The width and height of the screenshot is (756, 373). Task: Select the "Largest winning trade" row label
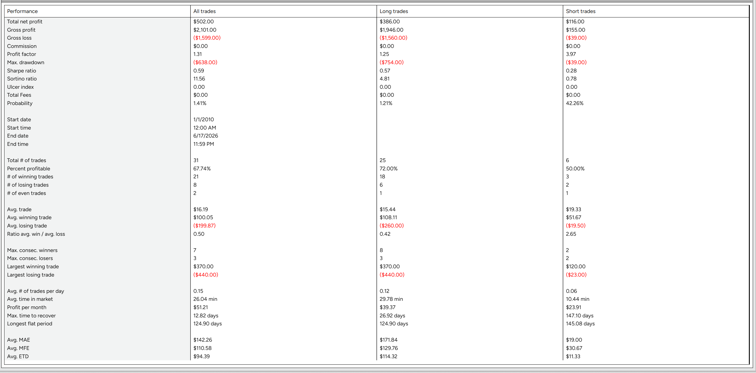coord(33,267)
